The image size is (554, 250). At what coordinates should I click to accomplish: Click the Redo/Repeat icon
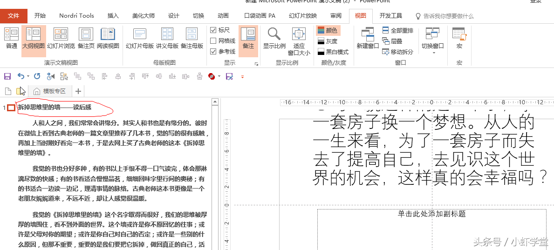[x=37, y=76]
